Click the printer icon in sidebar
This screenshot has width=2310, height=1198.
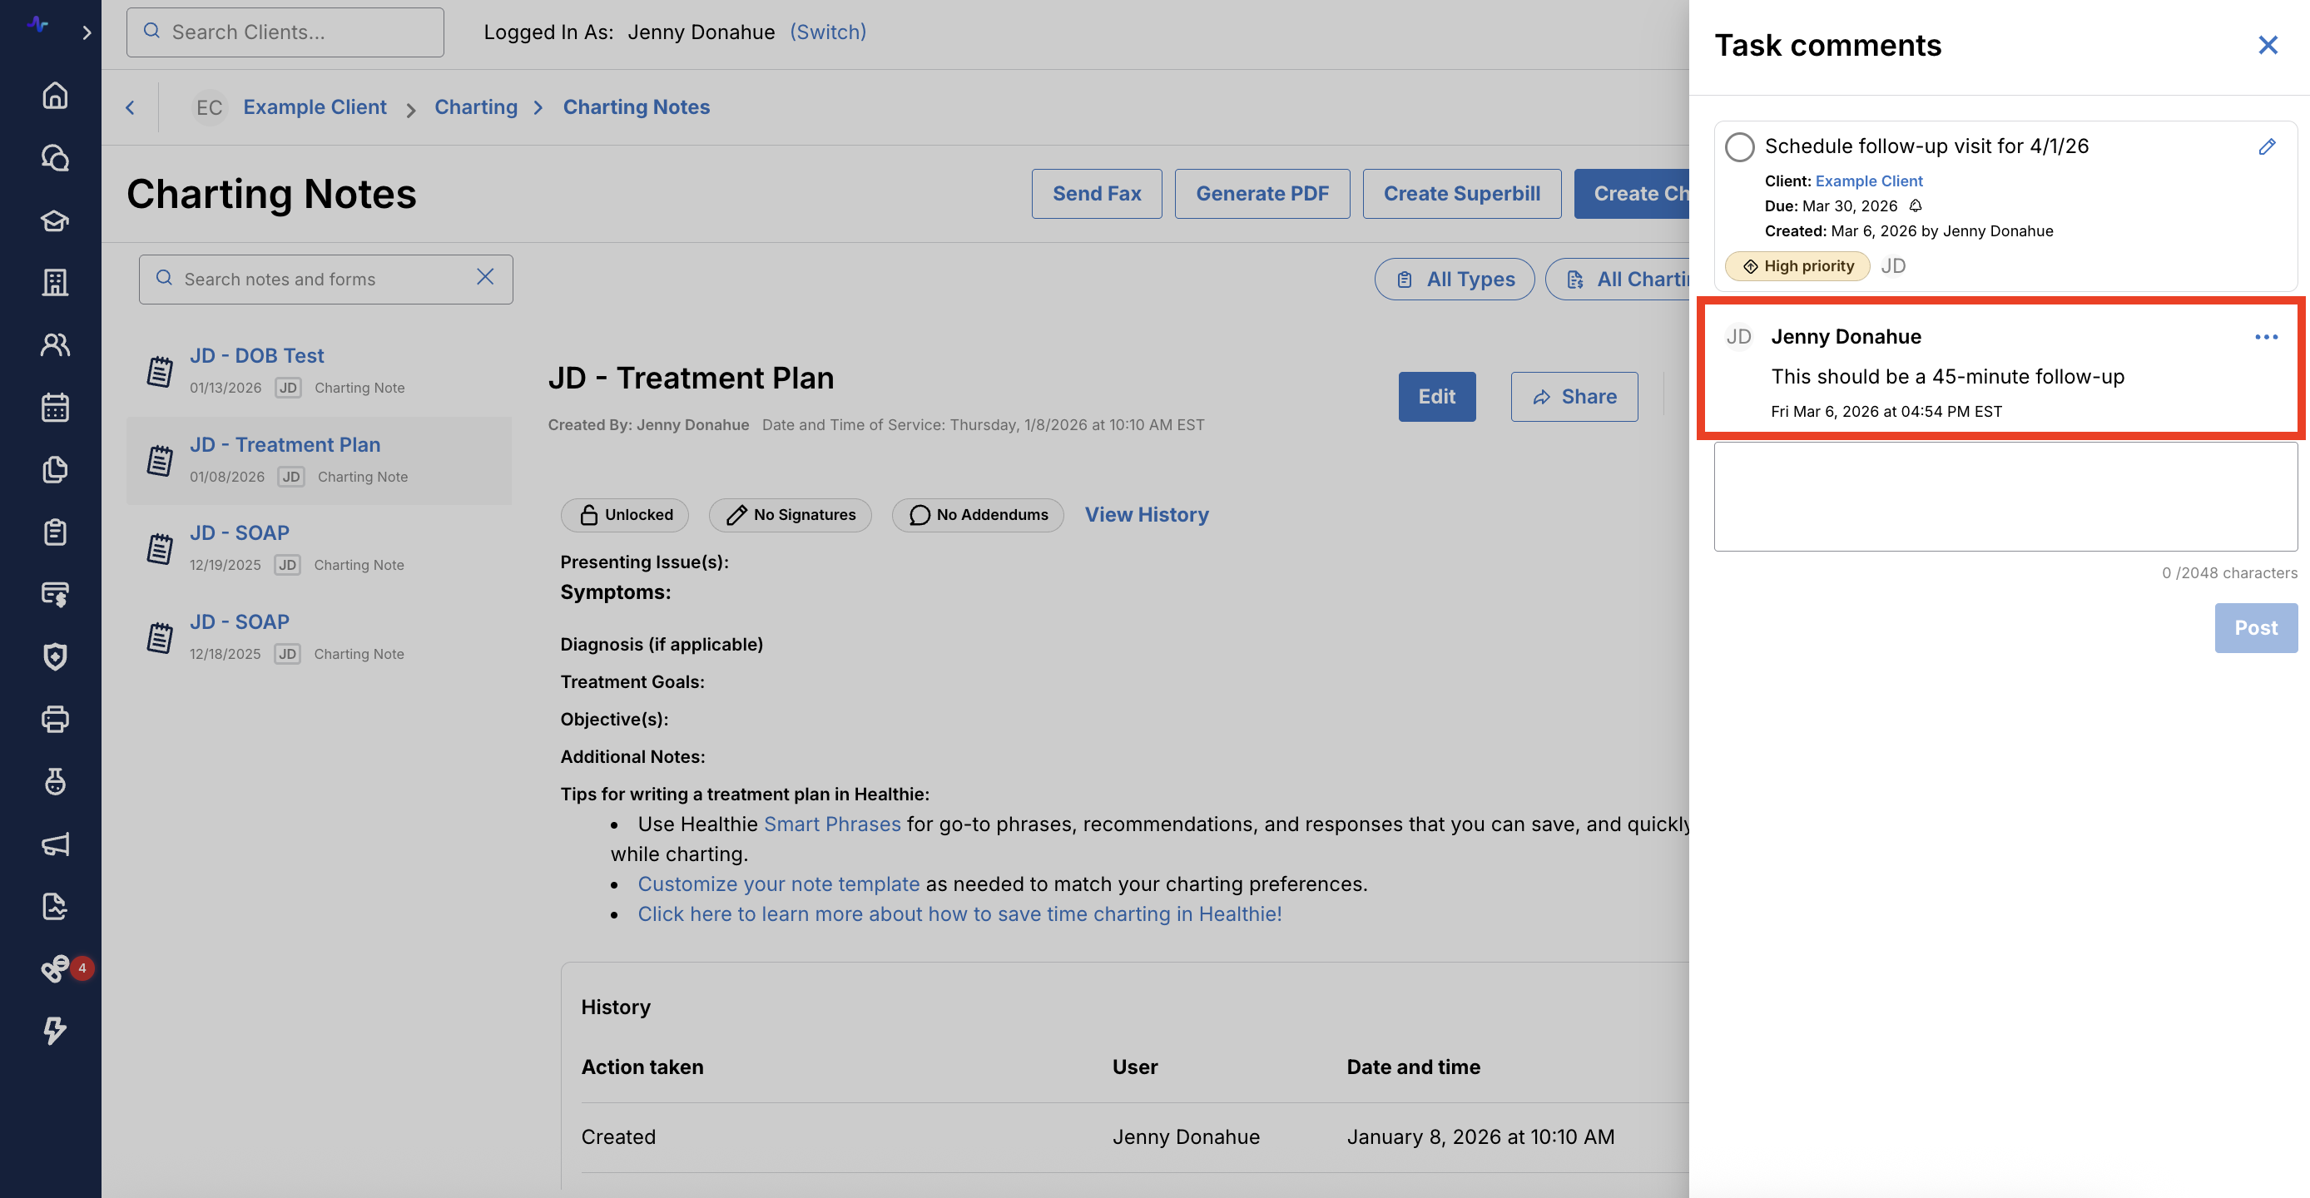[x=55, y=719]
